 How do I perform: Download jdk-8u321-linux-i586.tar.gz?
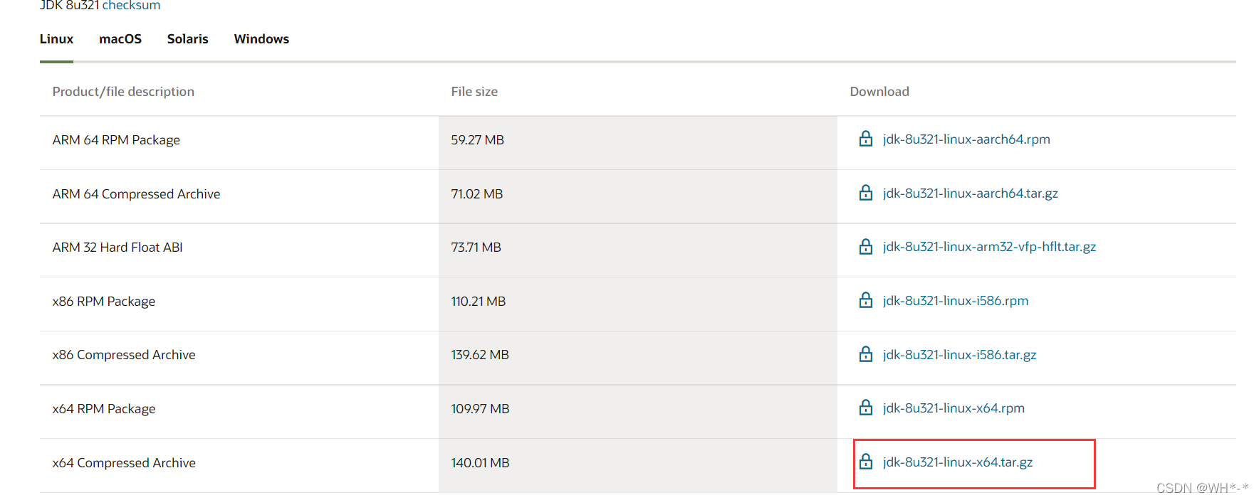coord(959,355)
